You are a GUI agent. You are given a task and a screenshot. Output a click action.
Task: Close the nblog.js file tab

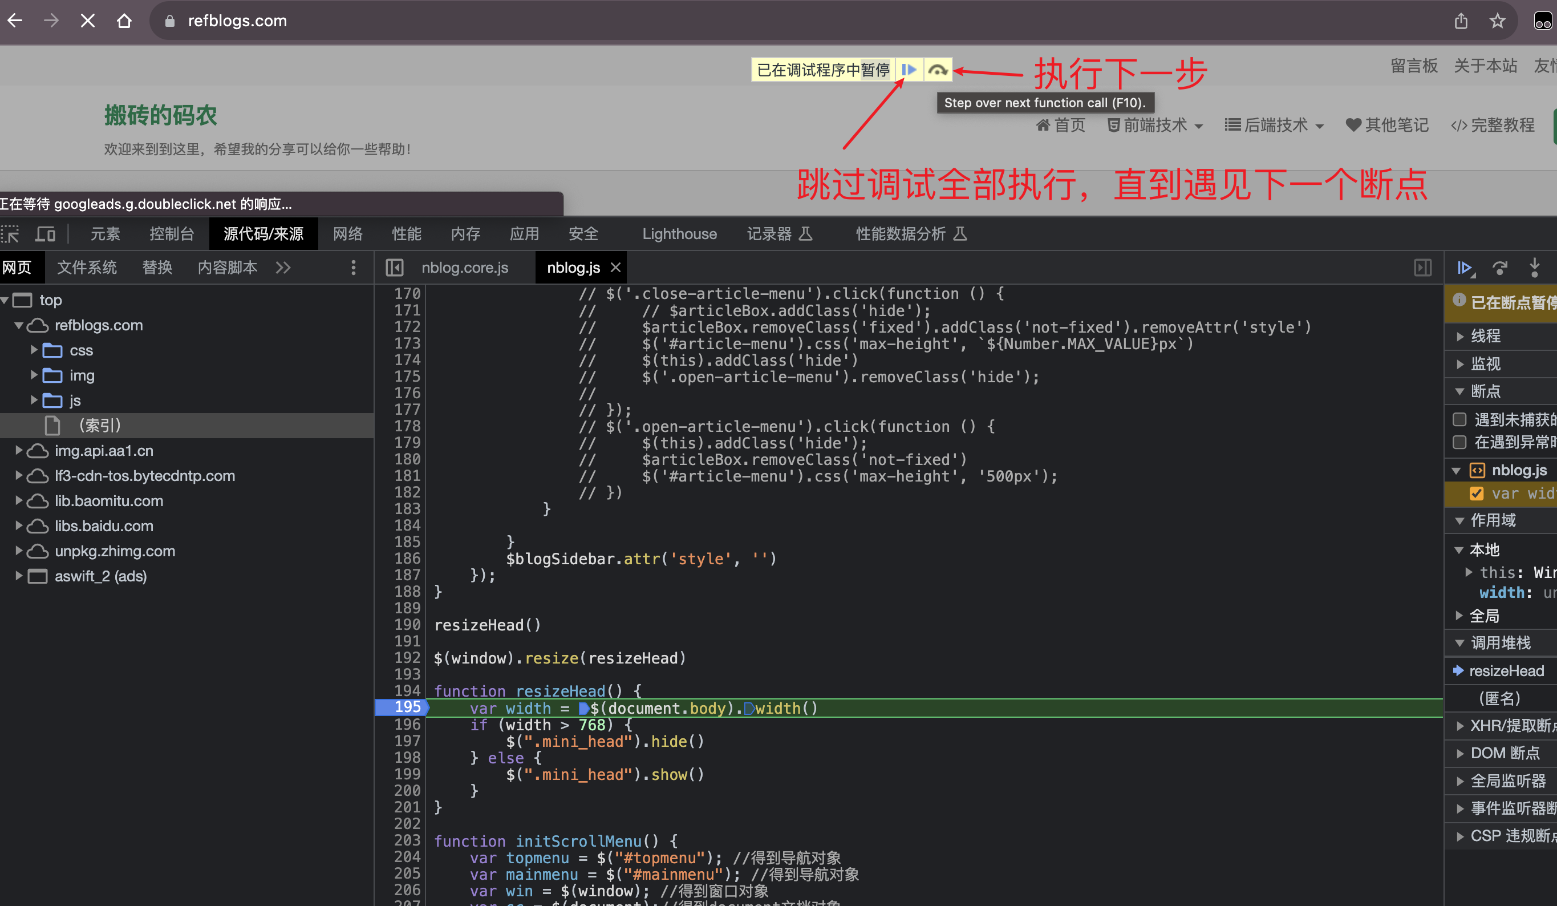point(615,268)
